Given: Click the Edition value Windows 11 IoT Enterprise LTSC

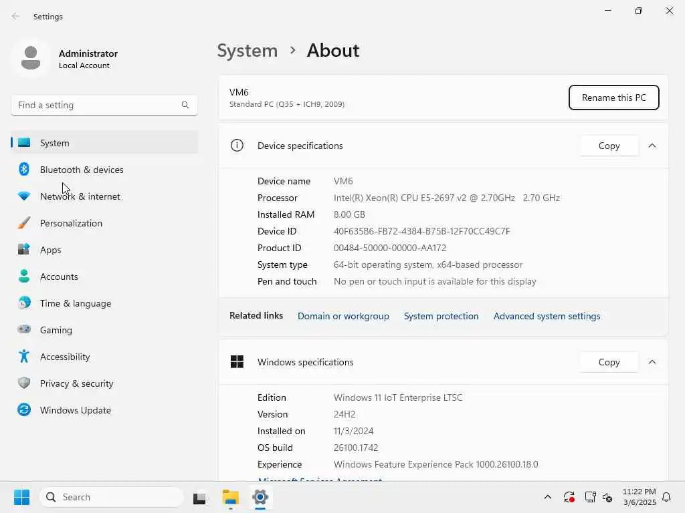Looking at the screenshot, I should pos(397,397).
